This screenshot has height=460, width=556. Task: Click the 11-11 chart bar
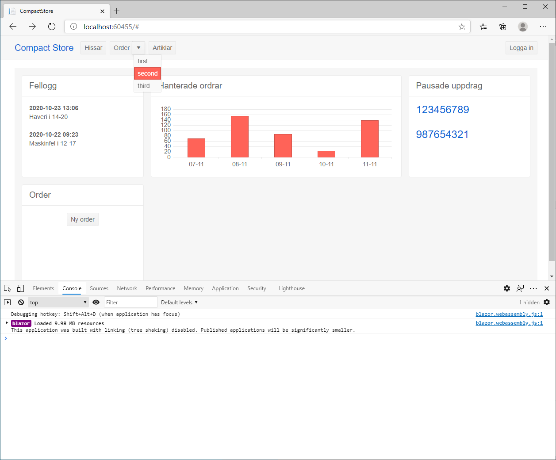click(370, 138)
